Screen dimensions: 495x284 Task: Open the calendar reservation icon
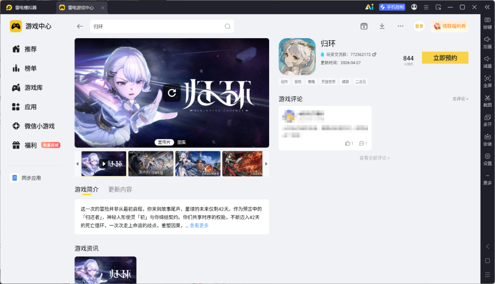(364, 26)
